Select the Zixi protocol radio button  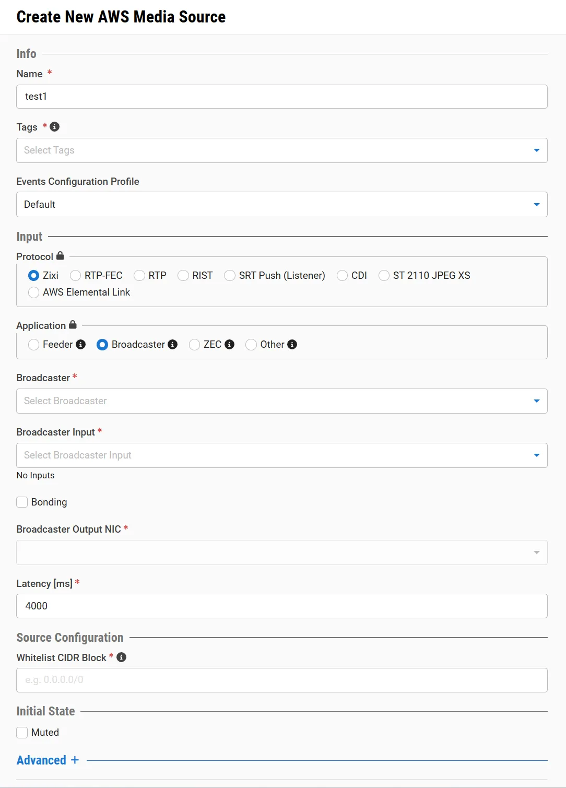(34, 276)
